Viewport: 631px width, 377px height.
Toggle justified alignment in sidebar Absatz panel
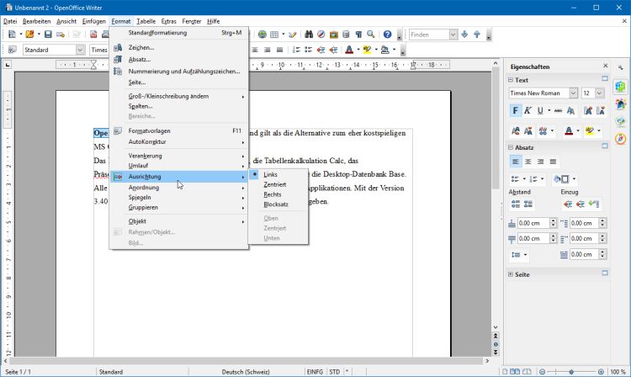553,162
